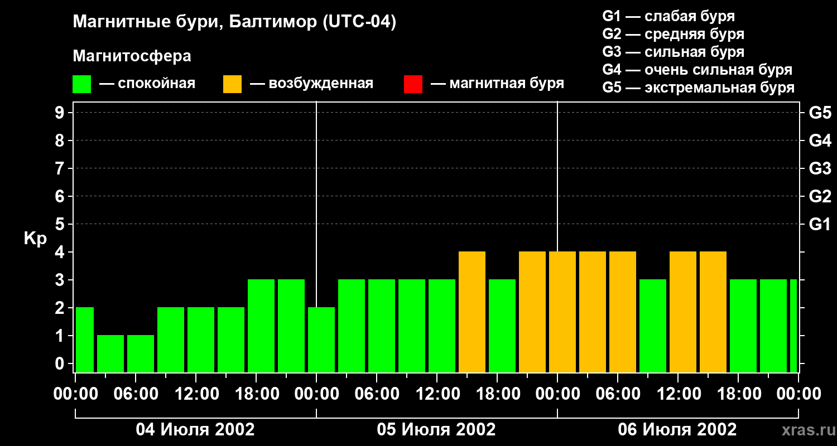
Task: Click the 'G5 — экстремальная буря' legend line
Action: point(698,88)
